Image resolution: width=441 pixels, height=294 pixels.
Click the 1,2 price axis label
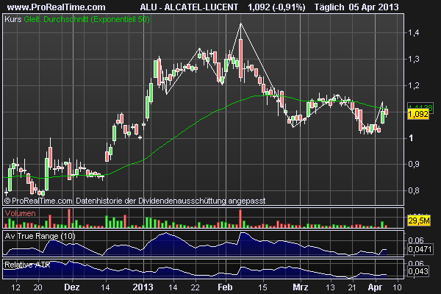click(x=413, y=85)
